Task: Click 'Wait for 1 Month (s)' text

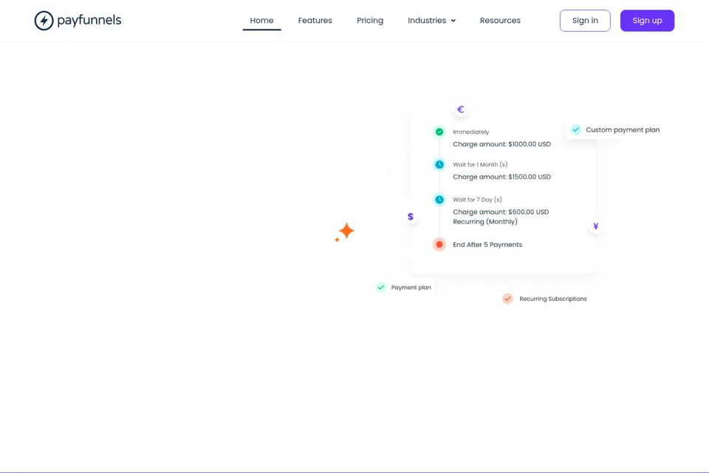Action: click(480, 165)
